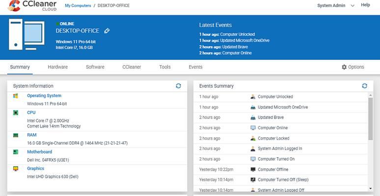This screenshot has width=380, height=196.
Task: Switch to the Hardware tab
Action: [57, 67]
